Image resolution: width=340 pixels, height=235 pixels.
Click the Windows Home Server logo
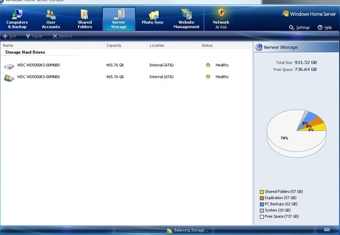pyautogui.click(x=309, y=14)
